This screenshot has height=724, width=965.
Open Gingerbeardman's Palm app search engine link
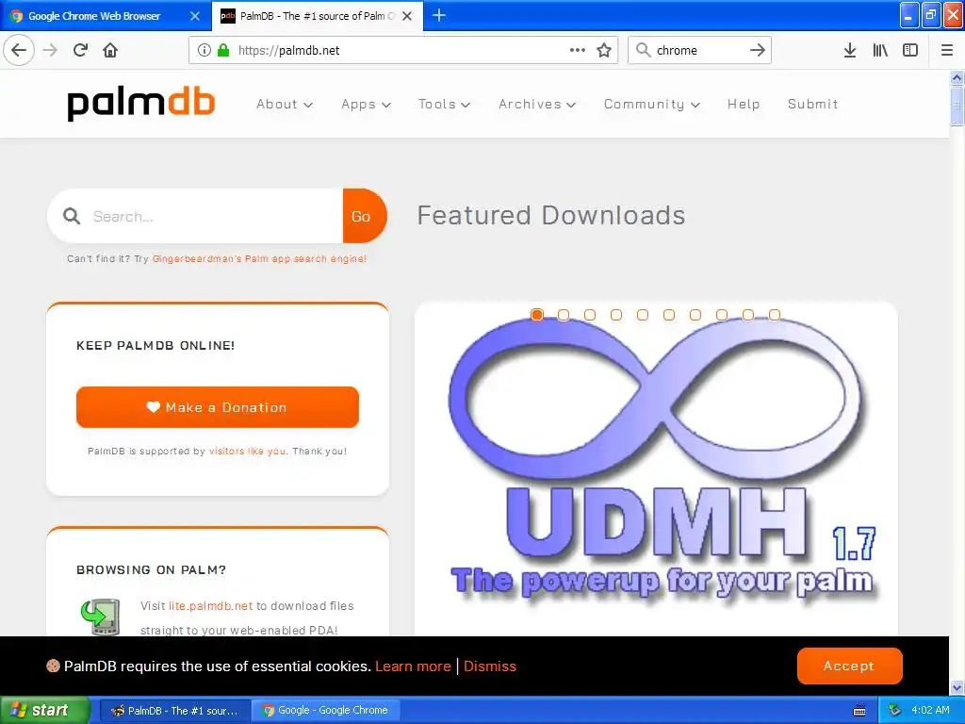click(259, 258)
